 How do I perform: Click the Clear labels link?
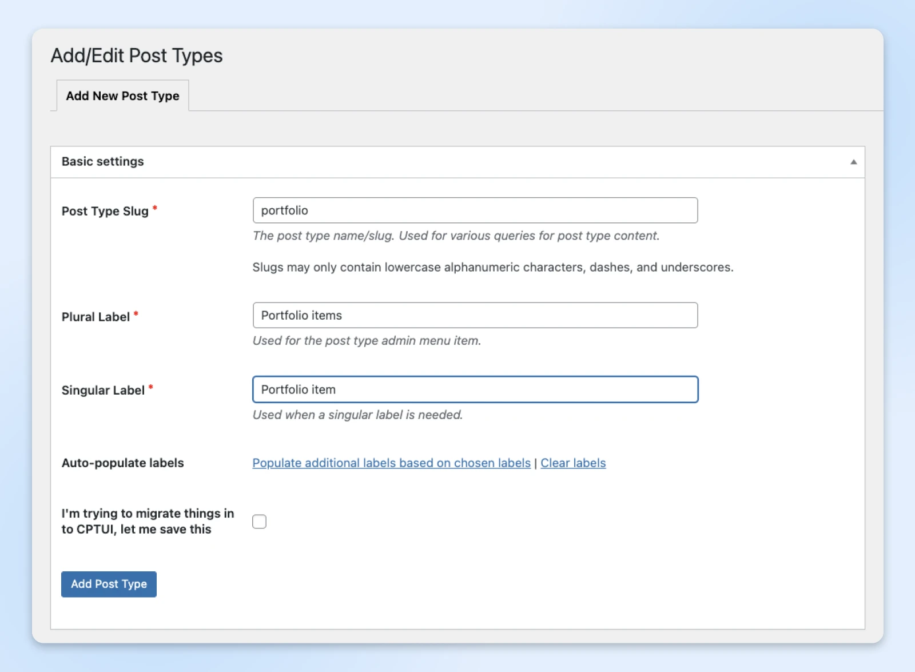573,463
